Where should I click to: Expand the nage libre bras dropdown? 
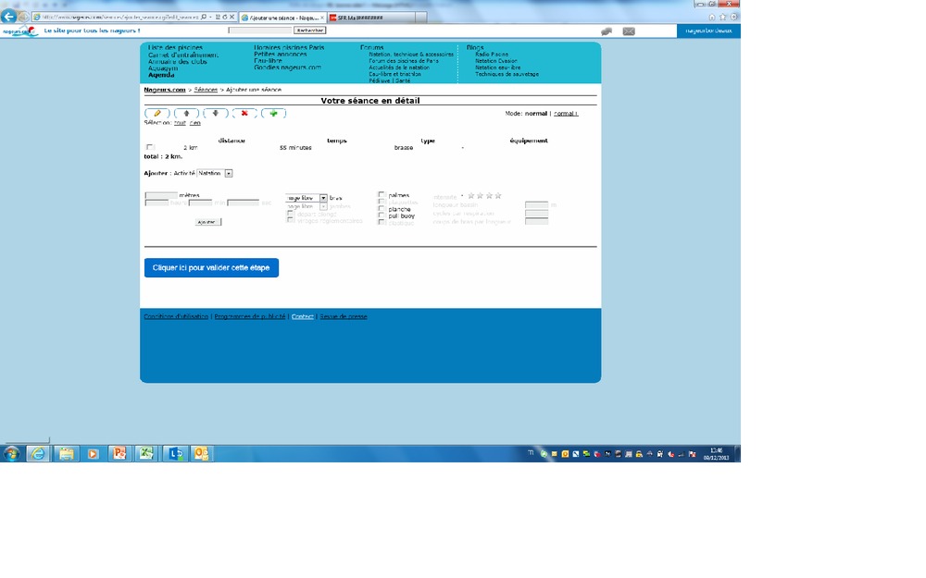coord(323,198)
